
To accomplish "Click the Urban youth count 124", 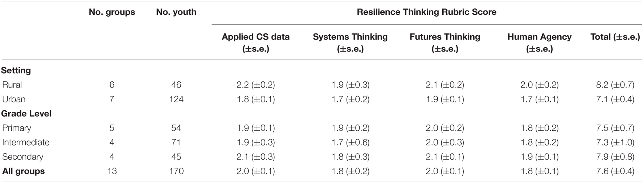I will pos(176,99).
